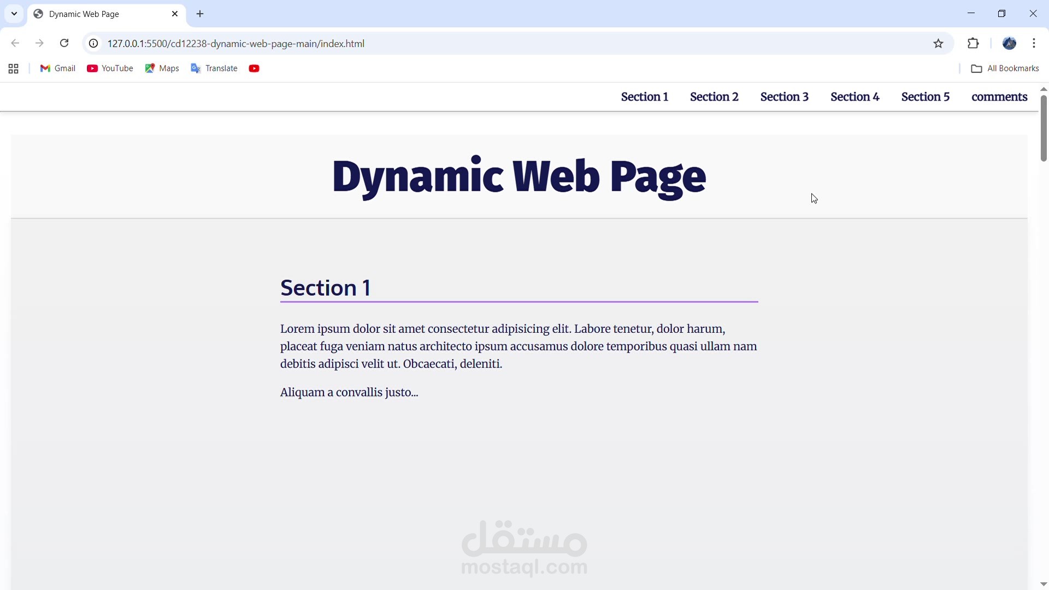The height and width of the screenshot is (590, 1049).
Task: Click the Dynamic Web Page heading
Action: pyautogui.click(x=519, y=177)
